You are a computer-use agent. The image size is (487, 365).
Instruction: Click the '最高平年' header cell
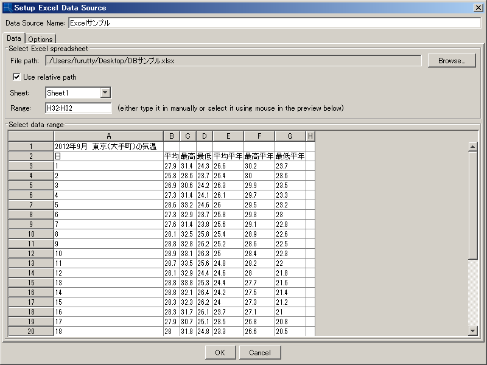pyautogui.click(x=259, y=156)
